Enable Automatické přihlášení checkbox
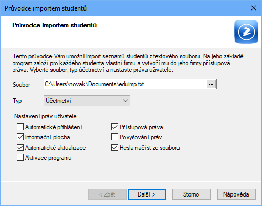Image resolution: width=262 pixels, height=206 pixels. [20, 127]
